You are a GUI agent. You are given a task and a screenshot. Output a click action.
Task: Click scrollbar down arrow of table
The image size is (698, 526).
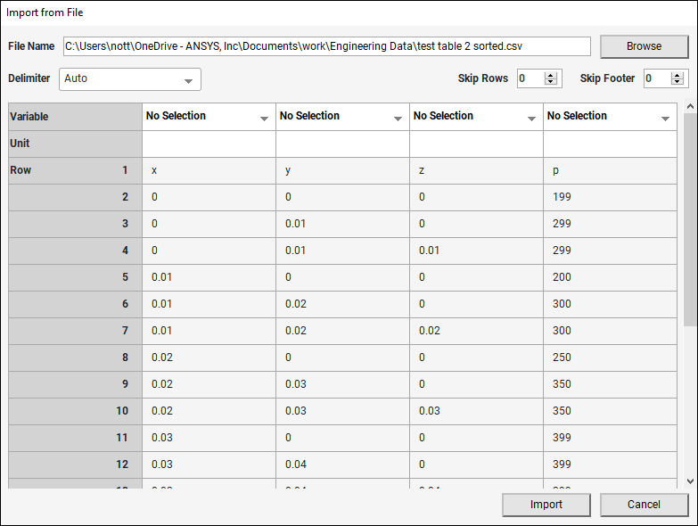click(x=690, y=481)
